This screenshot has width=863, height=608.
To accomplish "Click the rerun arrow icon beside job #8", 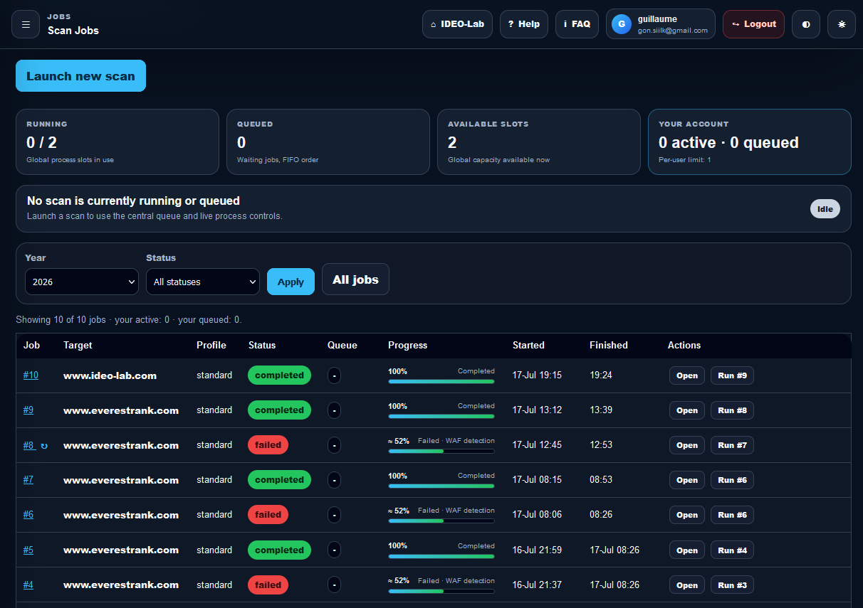I will [44, 446].
